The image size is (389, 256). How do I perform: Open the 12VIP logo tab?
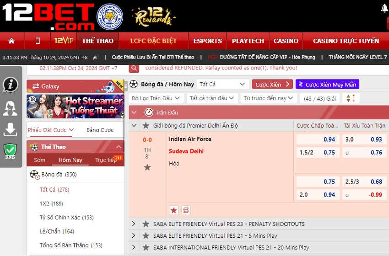tap(64, 40)
